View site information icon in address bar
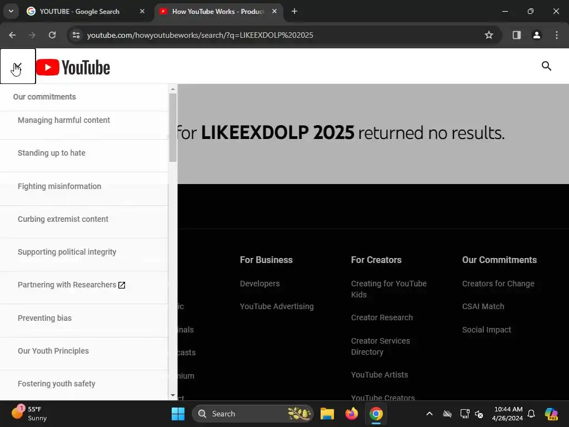The image size is (569, 427). coord(76,35)
